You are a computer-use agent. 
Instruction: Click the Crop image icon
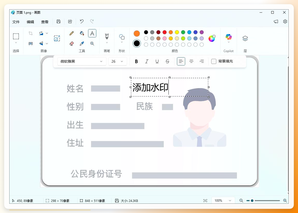[x=31, y=33]
